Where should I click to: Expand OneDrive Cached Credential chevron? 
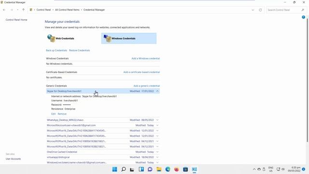tap(157, 152)
